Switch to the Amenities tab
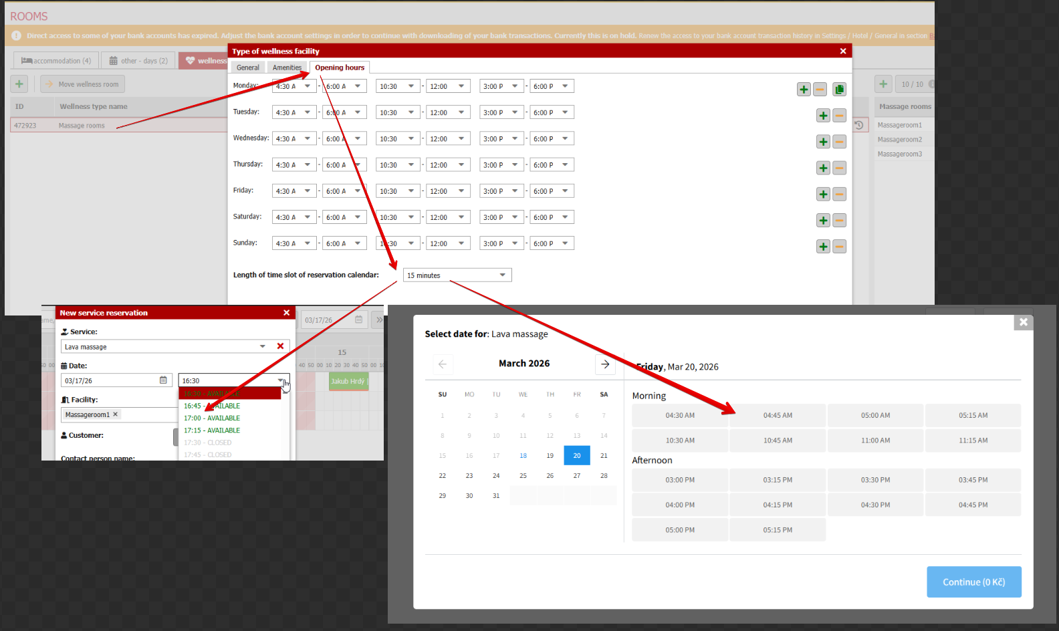The width and height of the screenshot is (1059, 631). pos(287,68)
